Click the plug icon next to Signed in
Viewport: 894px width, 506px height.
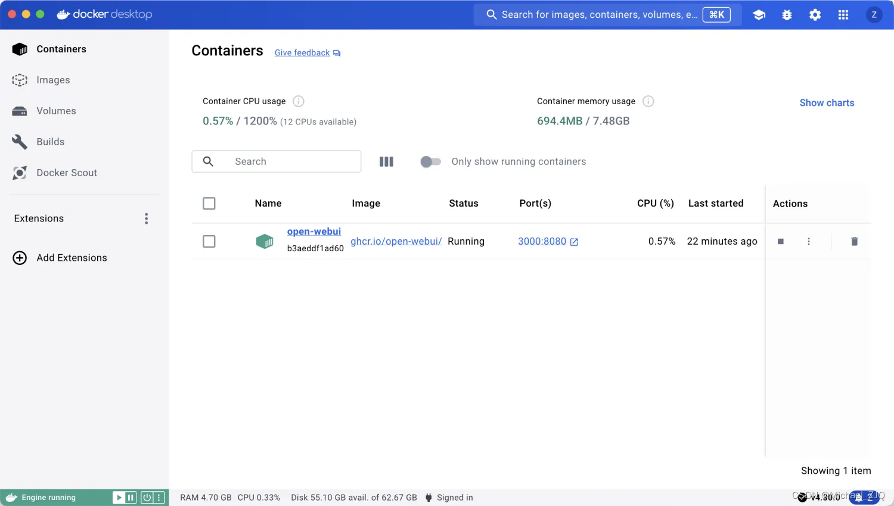point(429,498)
